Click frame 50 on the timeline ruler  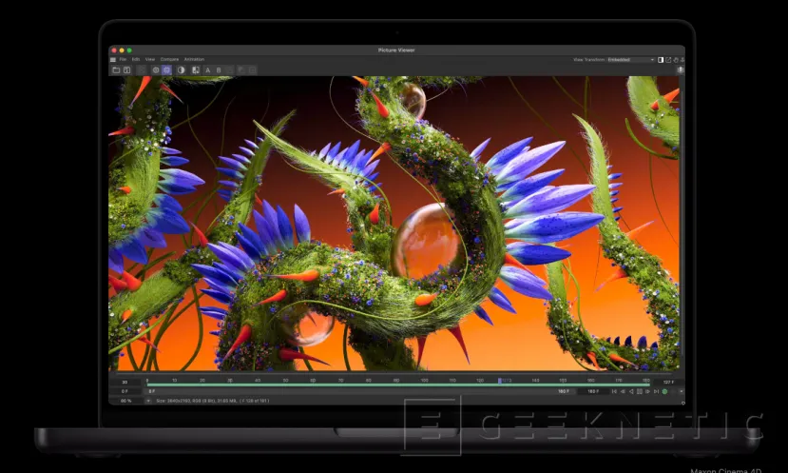(x=285, y=380)
